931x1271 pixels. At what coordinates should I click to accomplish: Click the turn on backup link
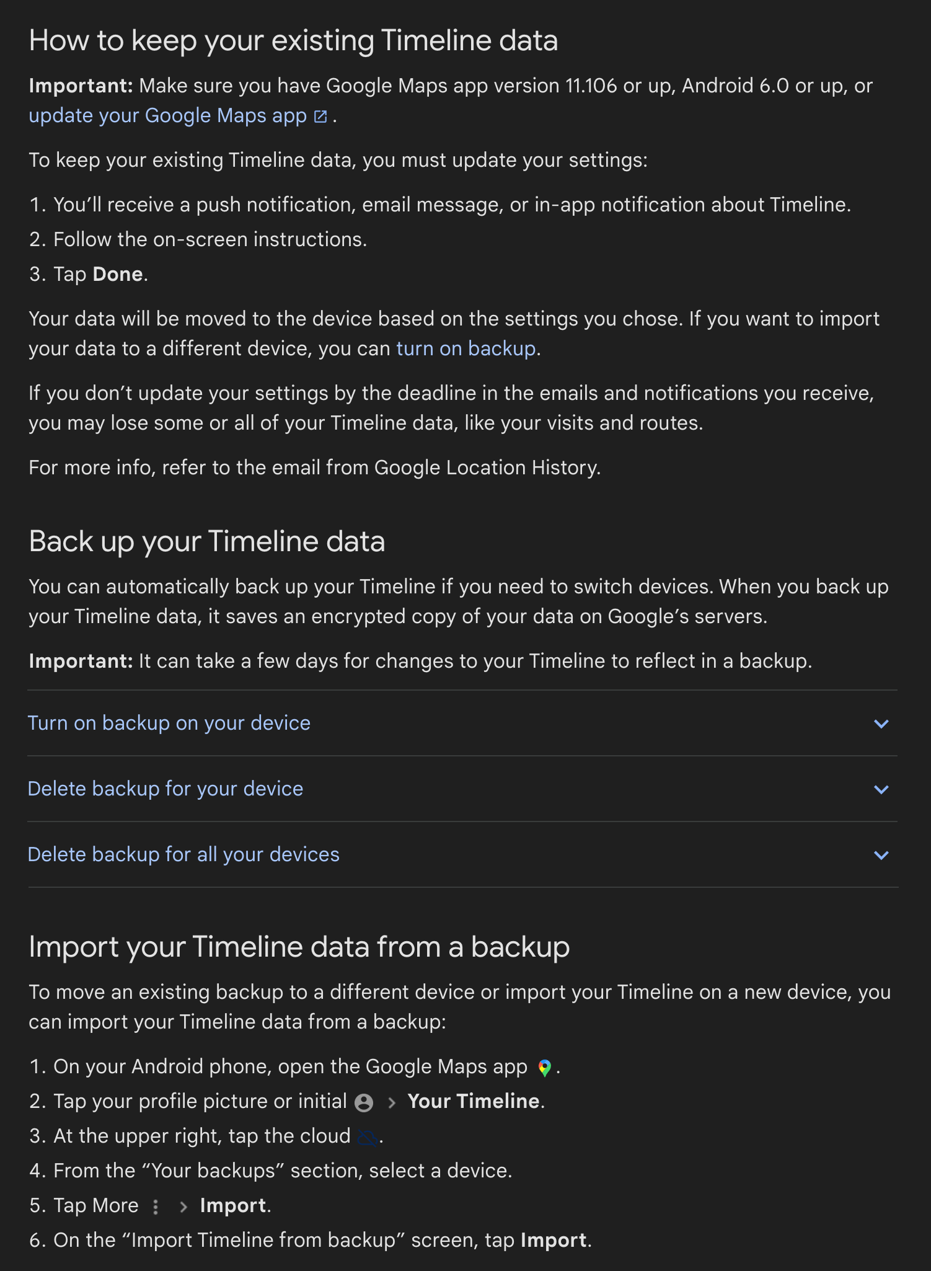(x=465, y=348)
